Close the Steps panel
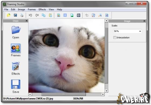Viewport: 151px width, 105px height. tap(27, 21)
